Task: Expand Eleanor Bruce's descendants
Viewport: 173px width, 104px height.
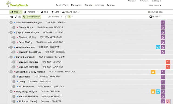Action: click(x=14, y=27)
